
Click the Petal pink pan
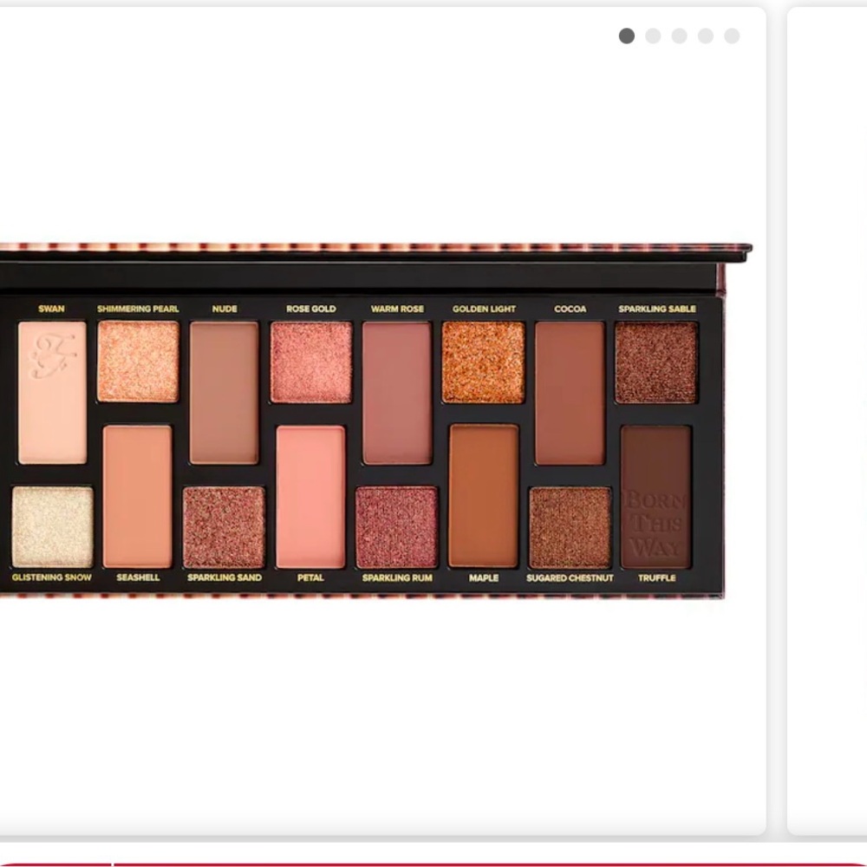tap(310, 494)
